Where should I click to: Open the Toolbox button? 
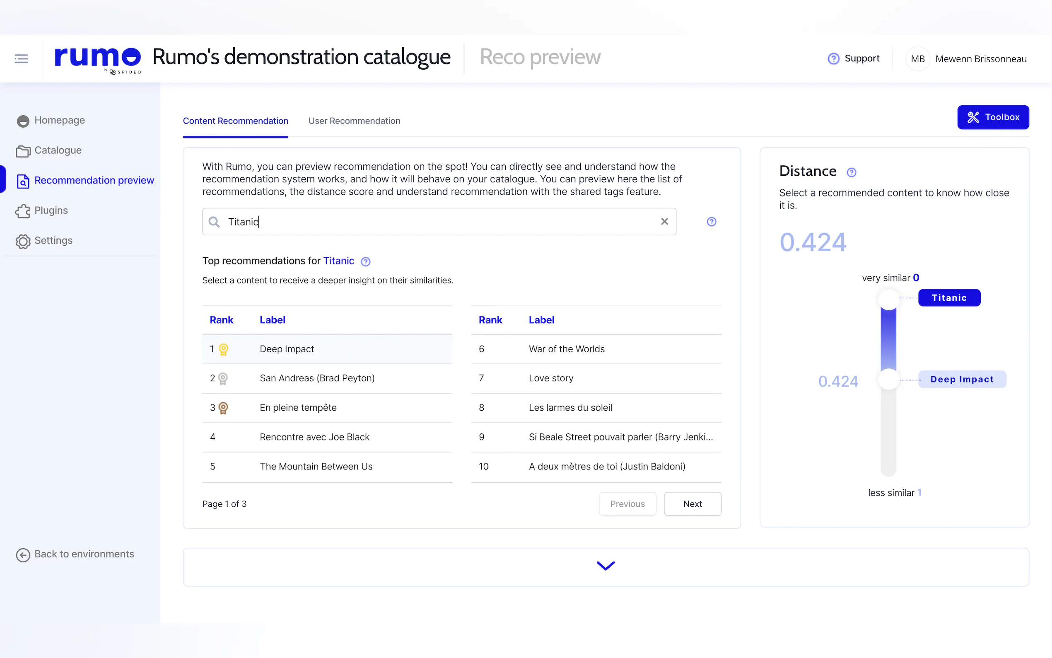coord(992,117)
